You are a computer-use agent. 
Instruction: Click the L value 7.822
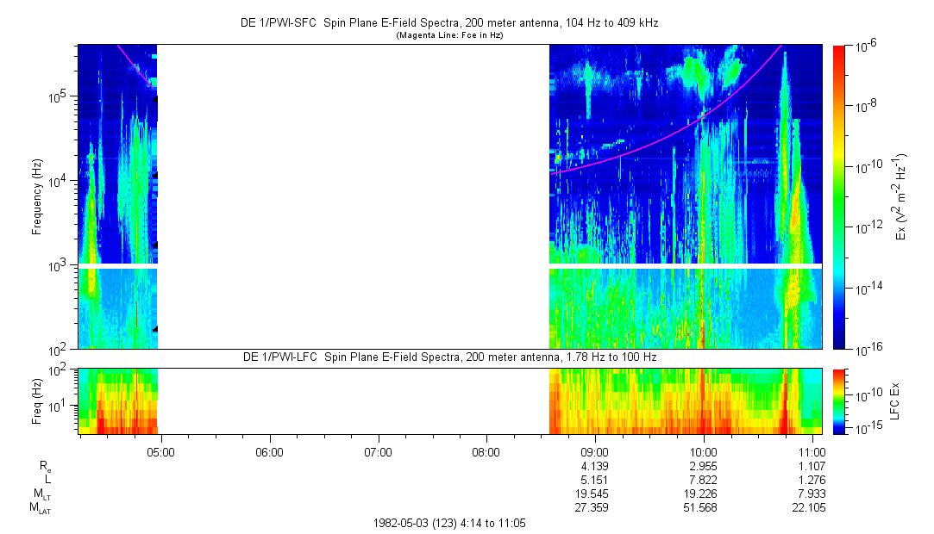click(x=704, y=480)
